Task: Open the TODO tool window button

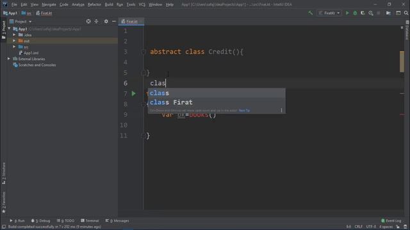Action: 65,220
